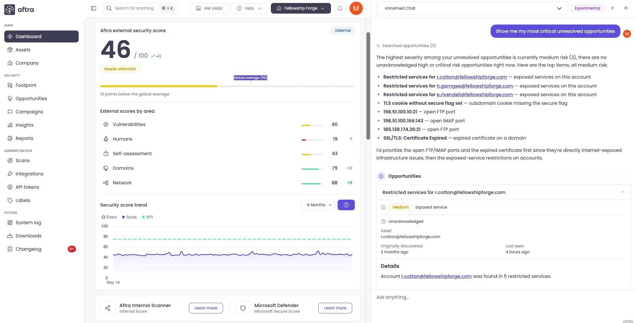
Task: Click the Domains area icon
Action: (x=106, y=168)
